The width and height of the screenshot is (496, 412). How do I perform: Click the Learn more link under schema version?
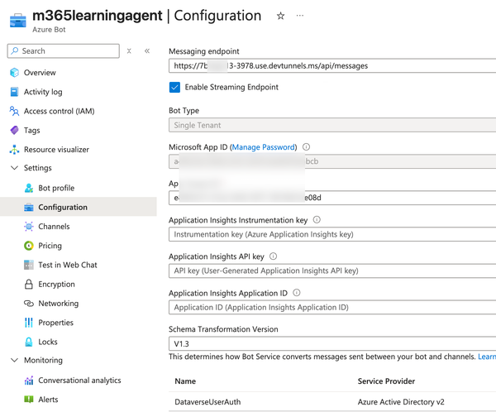[487, 357]
